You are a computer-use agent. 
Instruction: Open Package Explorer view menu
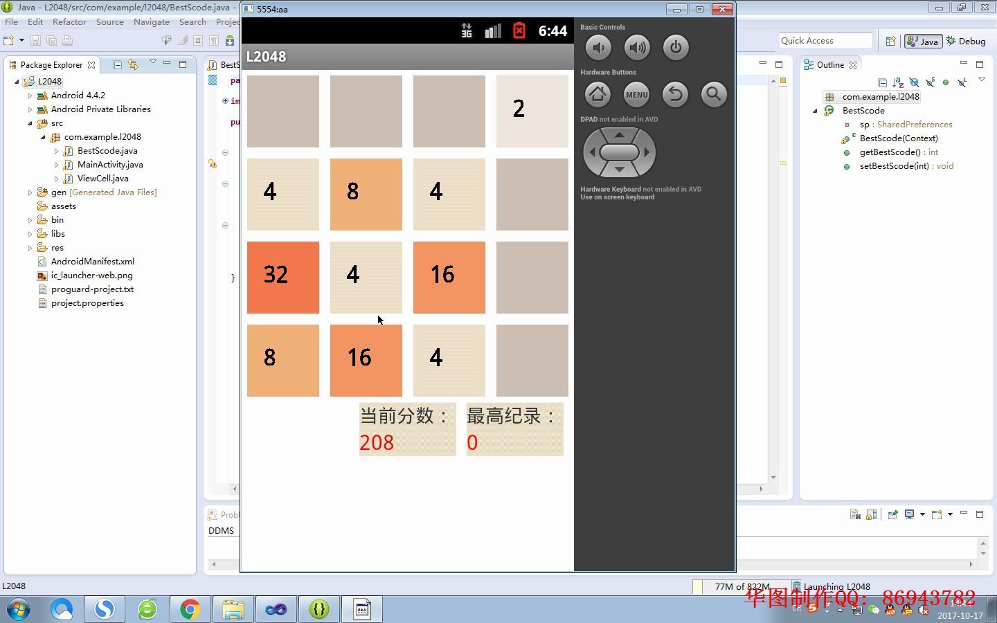(x=153, y=62)
